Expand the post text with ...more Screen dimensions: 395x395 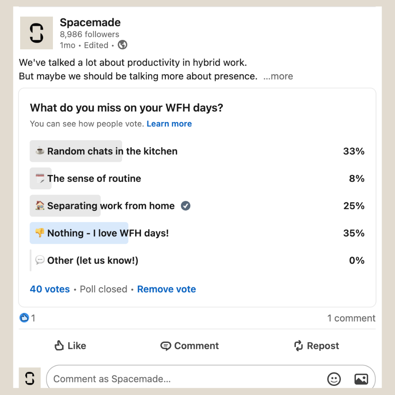[x=278, y=76]
